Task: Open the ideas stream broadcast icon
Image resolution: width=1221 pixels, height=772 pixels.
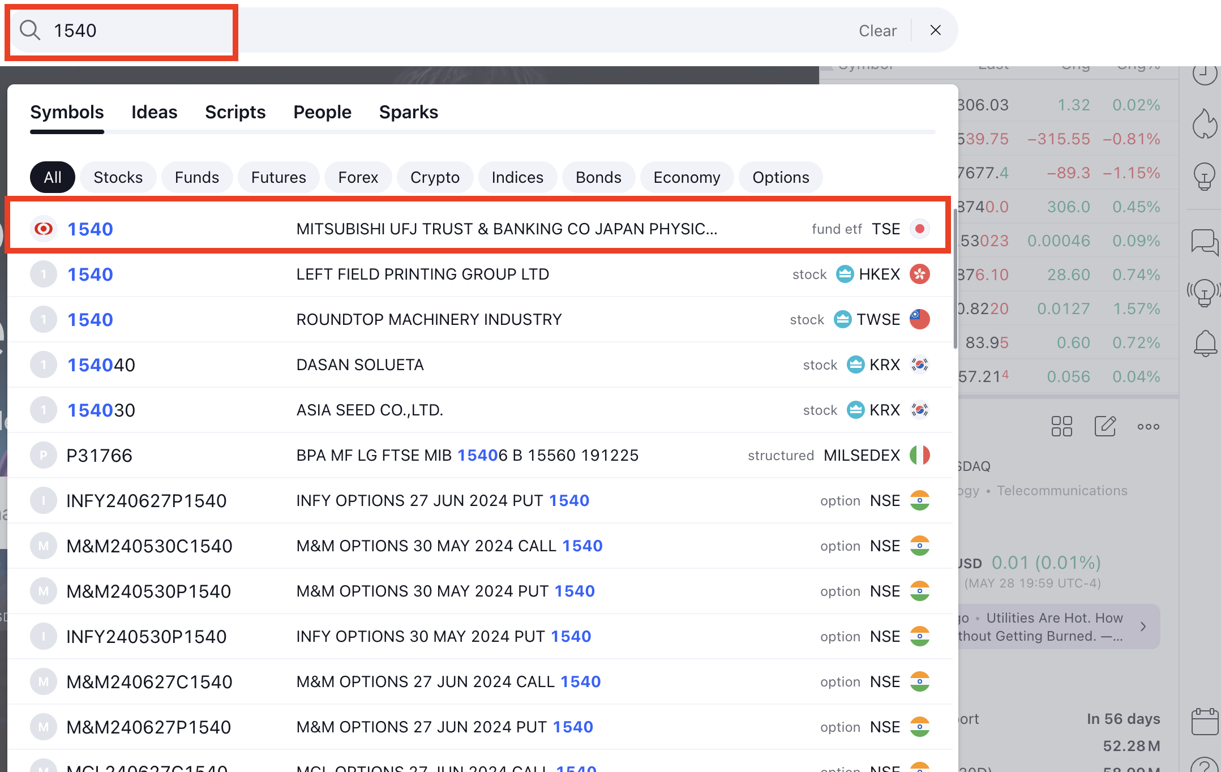Action: pyautogui.click(x=1205, y=293)
